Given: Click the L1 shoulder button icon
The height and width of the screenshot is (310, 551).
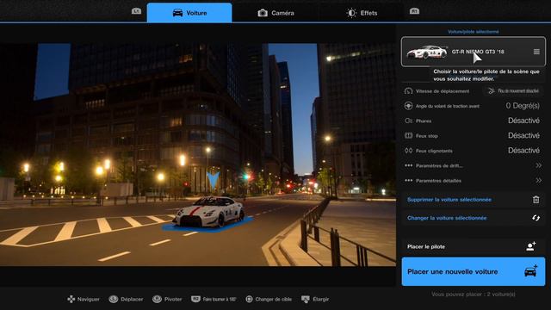Looking at the screenshot, I should [x=136, y=11].
